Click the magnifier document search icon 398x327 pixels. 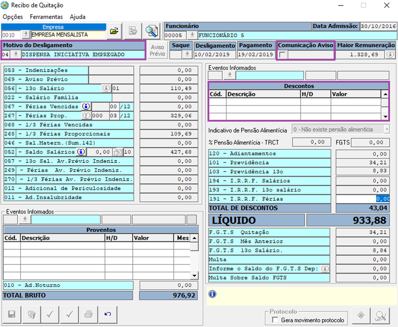151,31
